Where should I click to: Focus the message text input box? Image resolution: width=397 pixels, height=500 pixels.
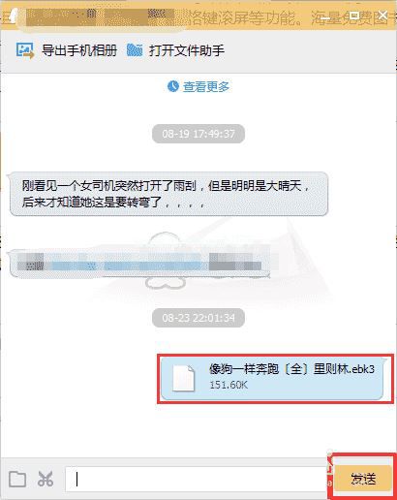196,479
